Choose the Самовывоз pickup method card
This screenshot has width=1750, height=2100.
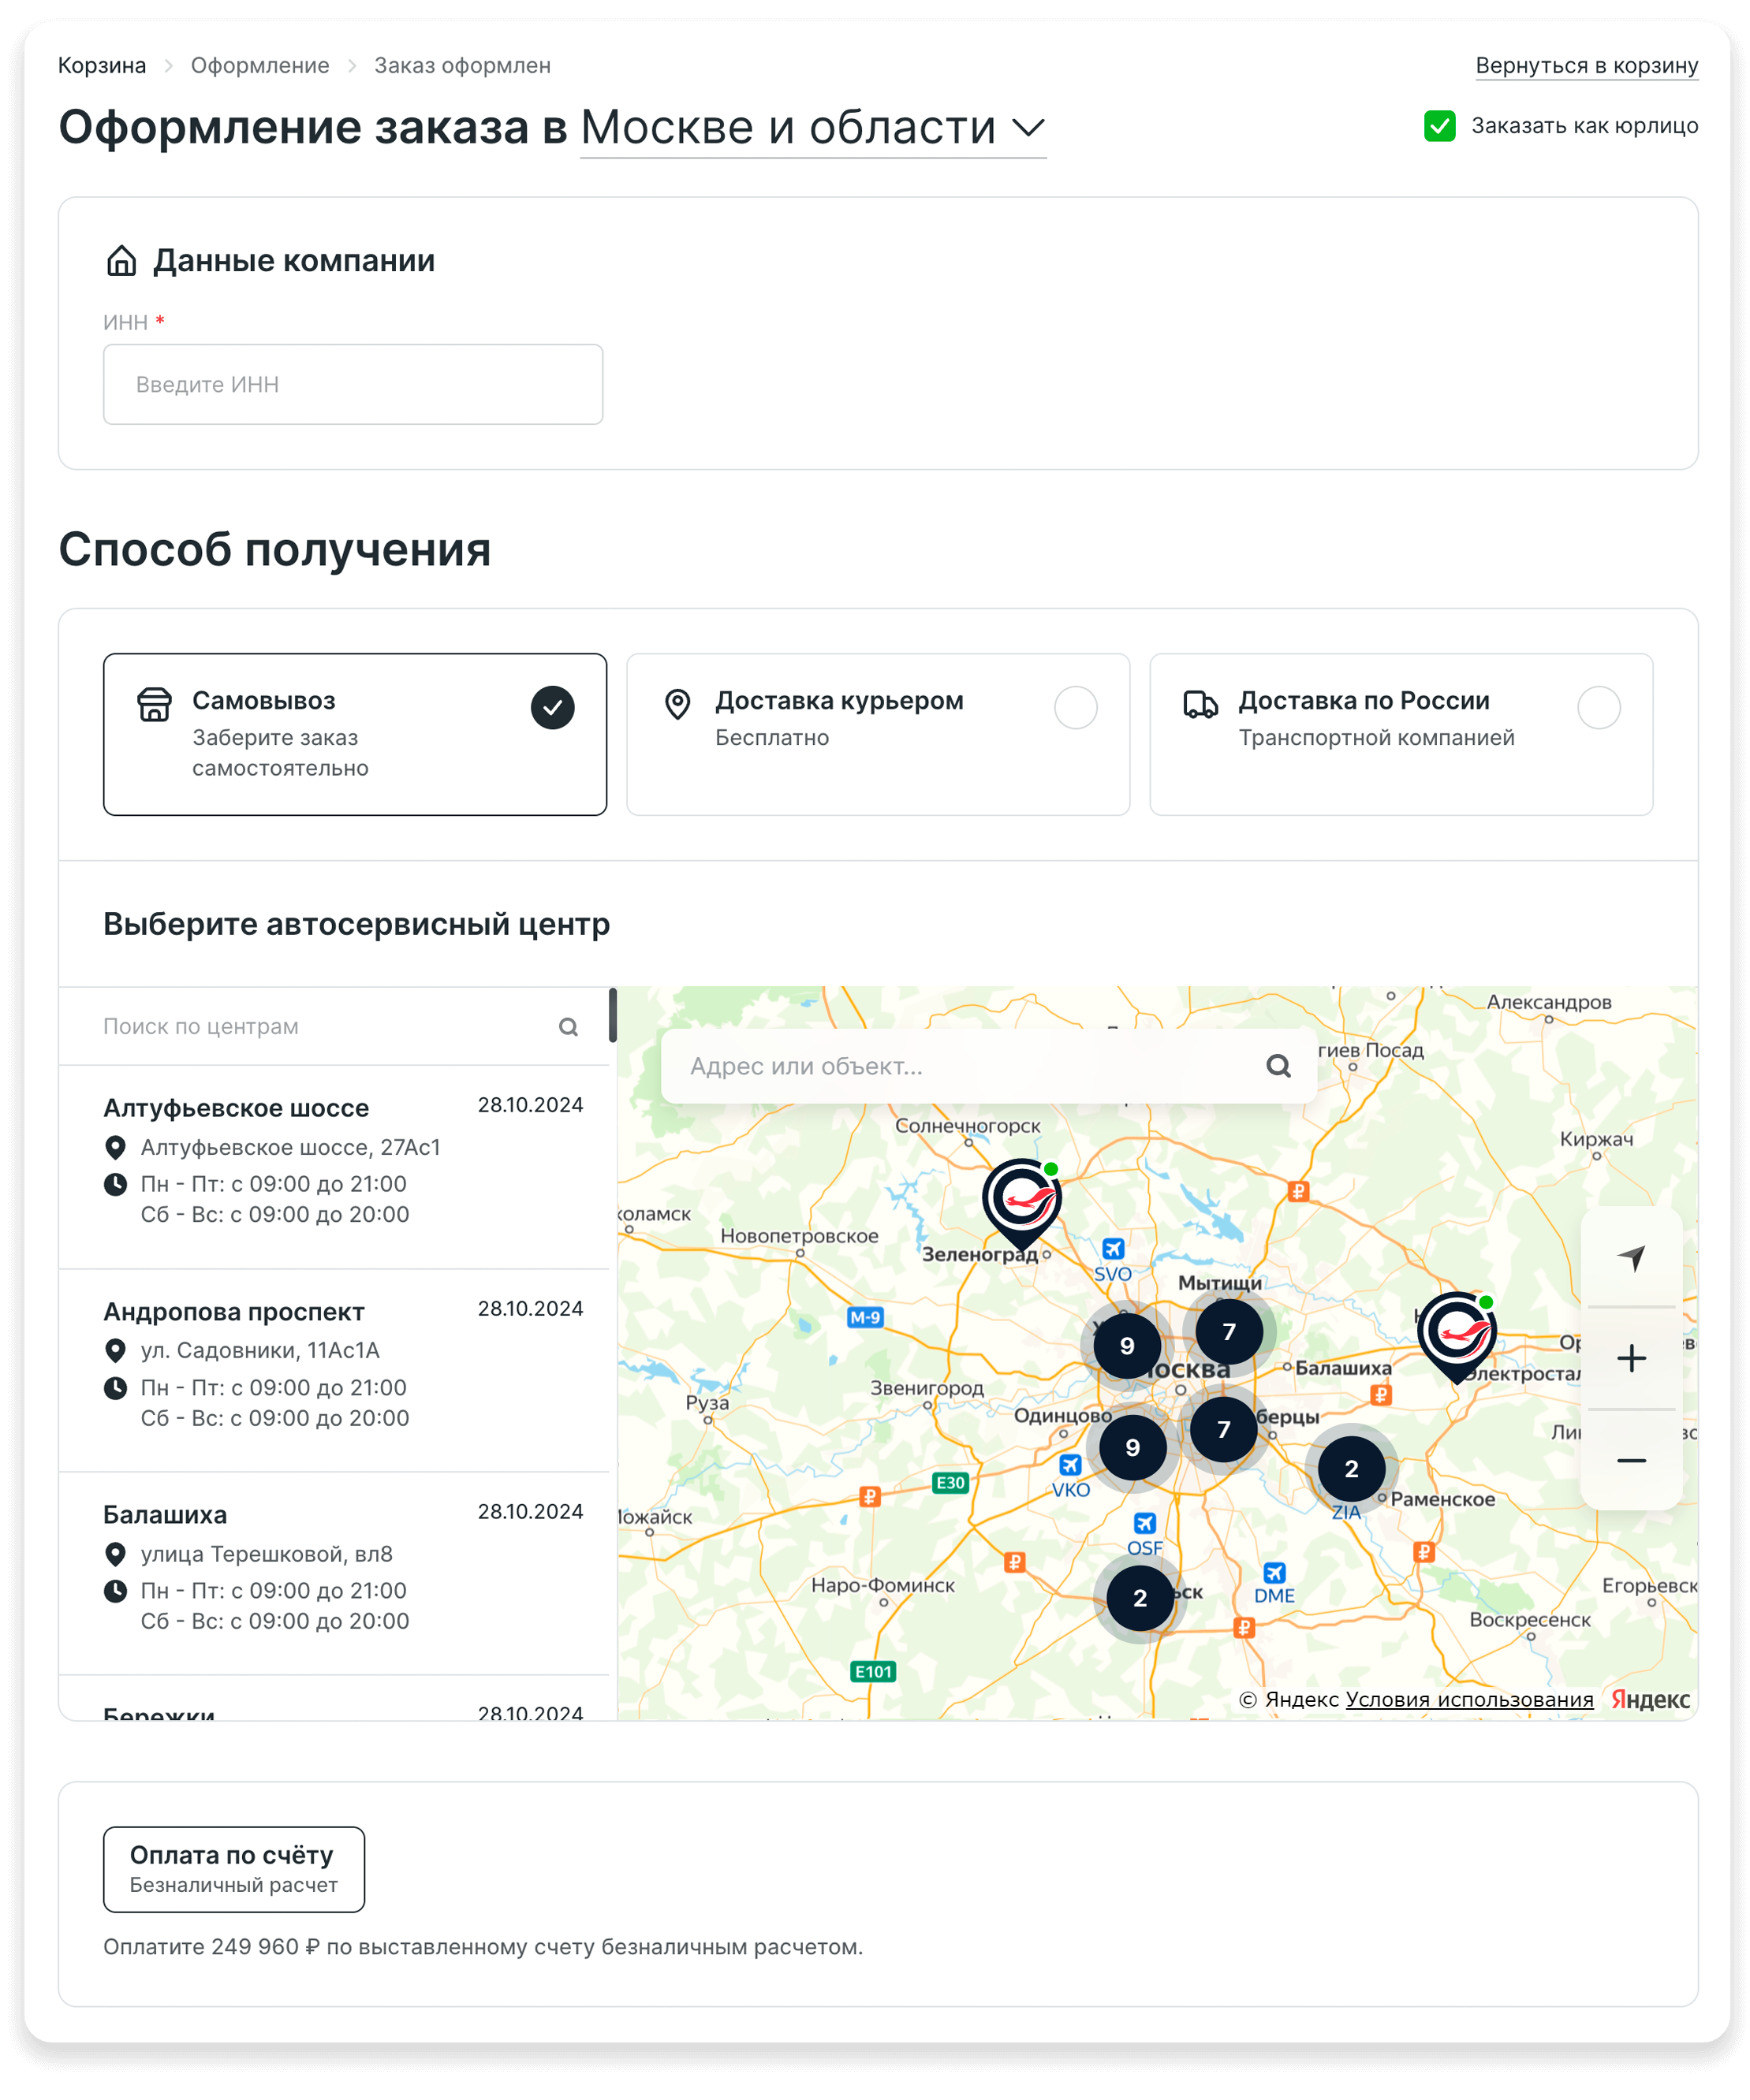coord(354,734)
